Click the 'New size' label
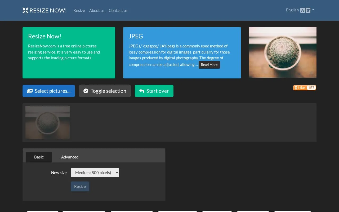Image resolution: width=339 pixels, height=212 pixels. click(x=59, y=173)
